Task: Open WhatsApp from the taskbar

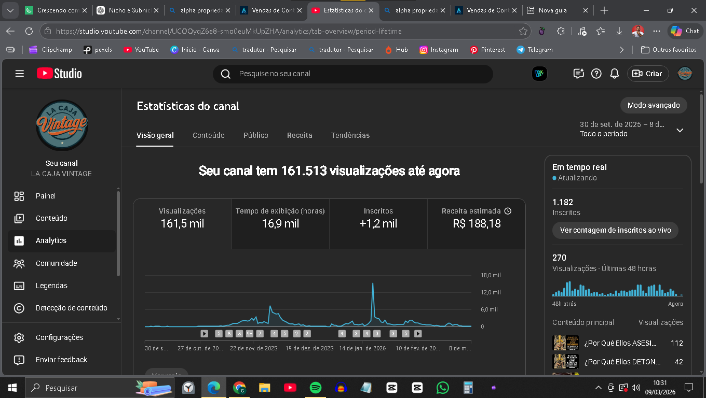Action: (443, 388)
